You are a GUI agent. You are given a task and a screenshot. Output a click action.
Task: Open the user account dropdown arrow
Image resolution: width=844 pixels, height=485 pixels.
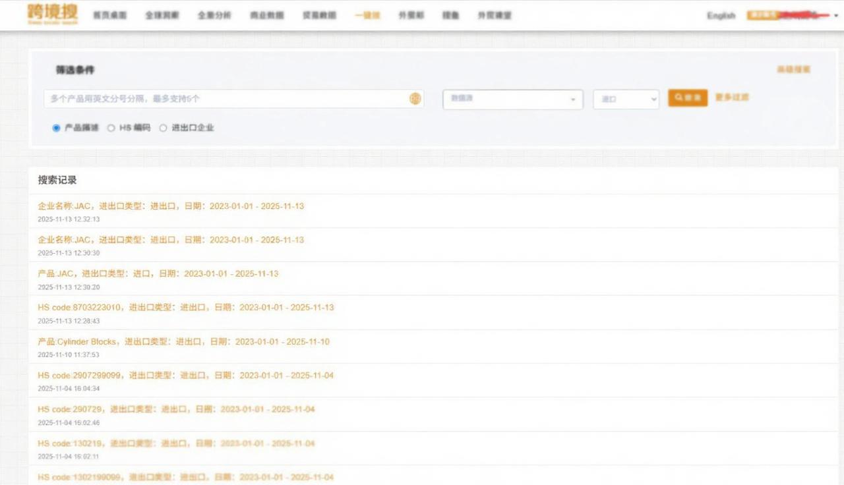[x=836, y=15]
